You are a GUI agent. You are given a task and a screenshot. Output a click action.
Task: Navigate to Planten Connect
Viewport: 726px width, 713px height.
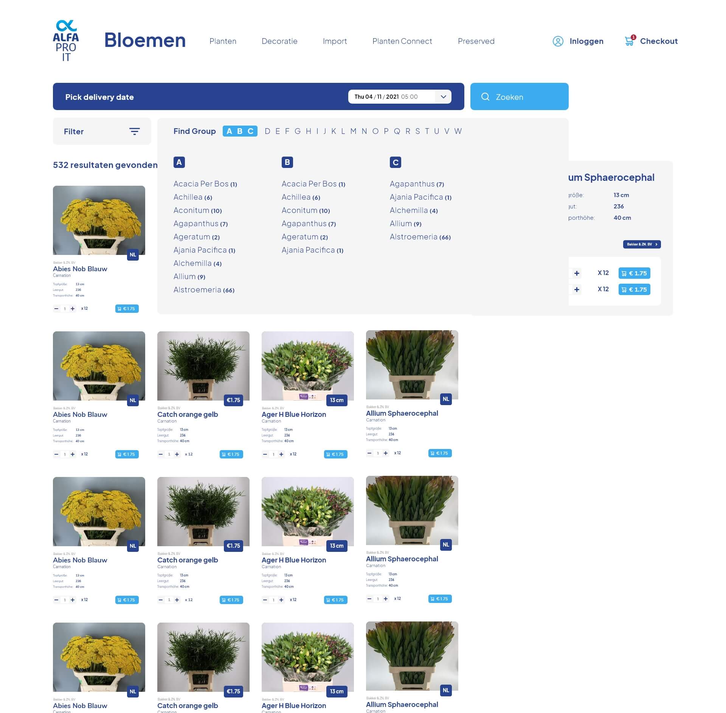[402, 41]
